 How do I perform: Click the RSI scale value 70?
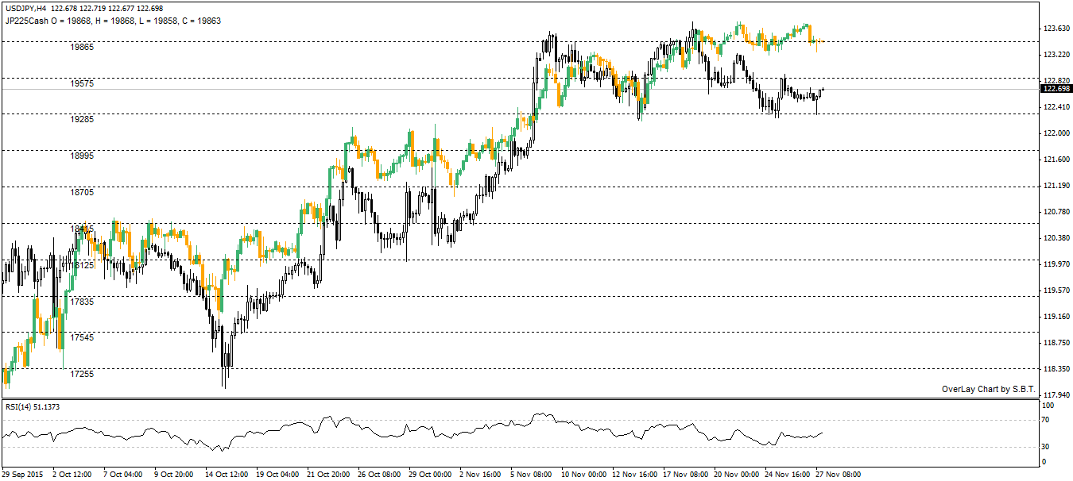[1046, 419]
